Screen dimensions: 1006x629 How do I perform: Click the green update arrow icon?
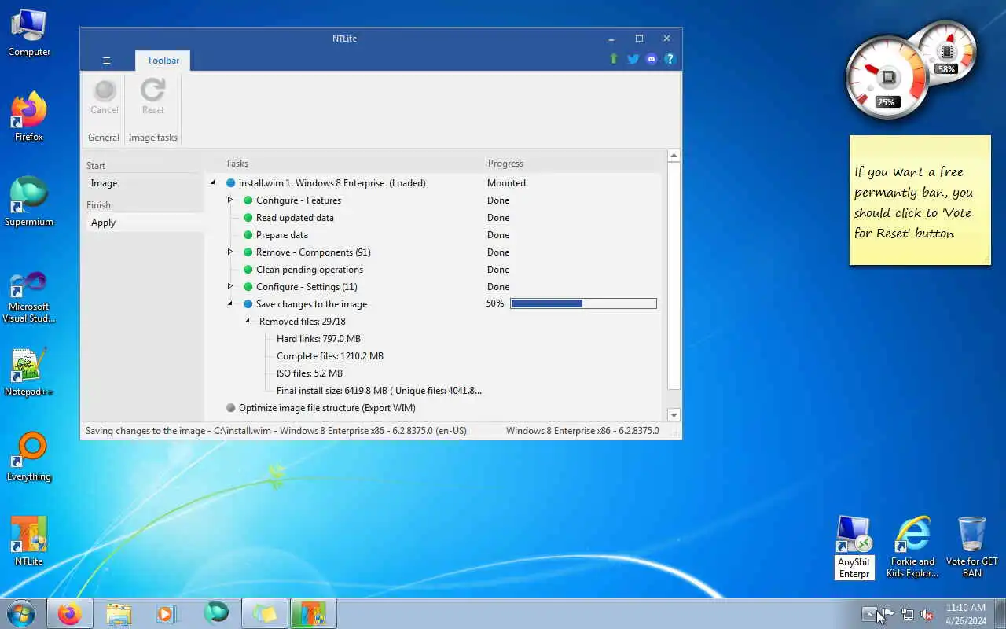[614, 59]
